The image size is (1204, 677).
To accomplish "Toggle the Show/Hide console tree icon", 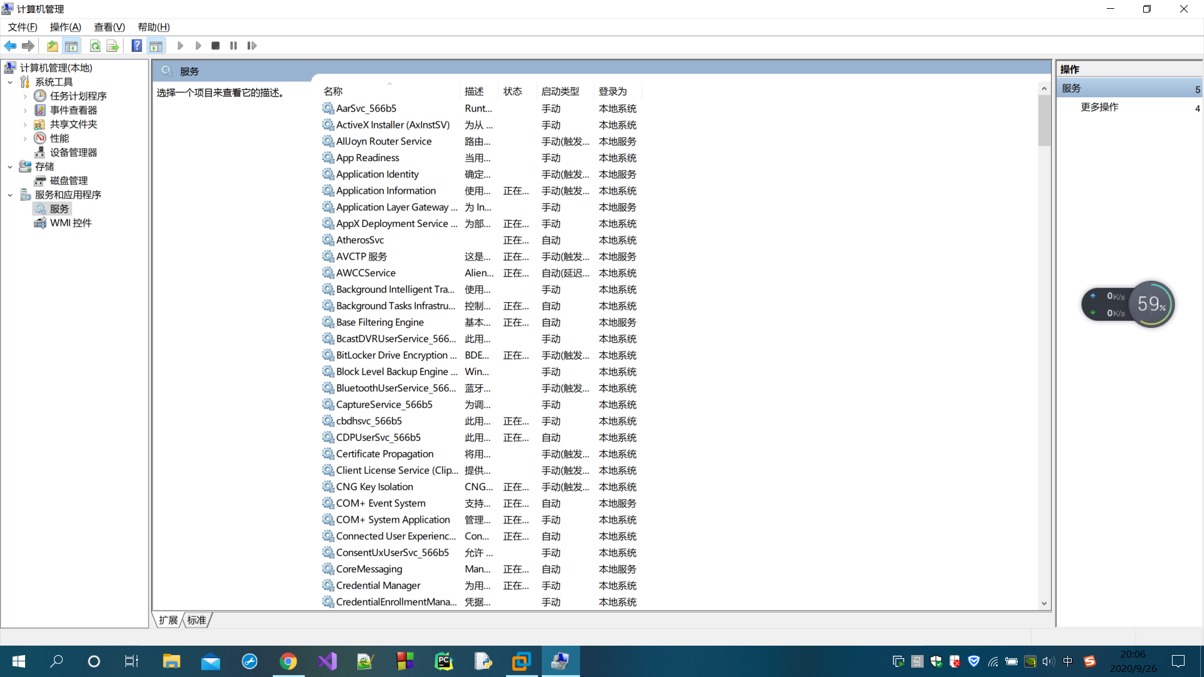I will (x=71, y=46).
